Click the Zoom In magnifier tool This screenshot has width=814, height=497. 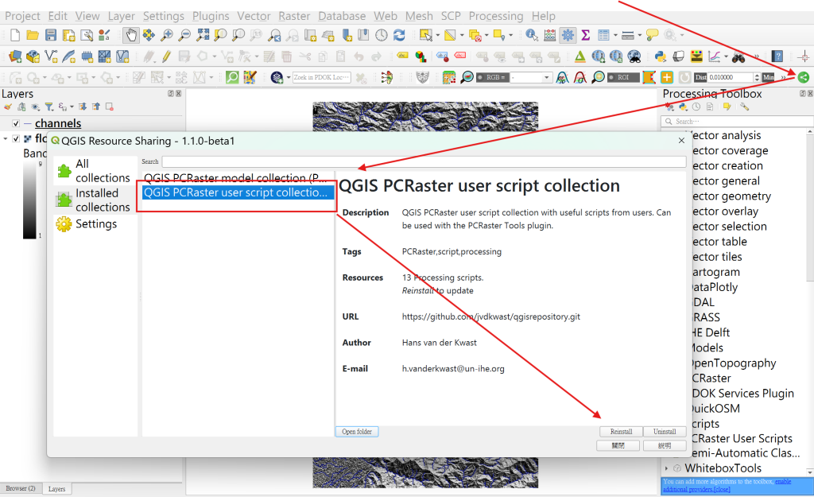(167, 35)
